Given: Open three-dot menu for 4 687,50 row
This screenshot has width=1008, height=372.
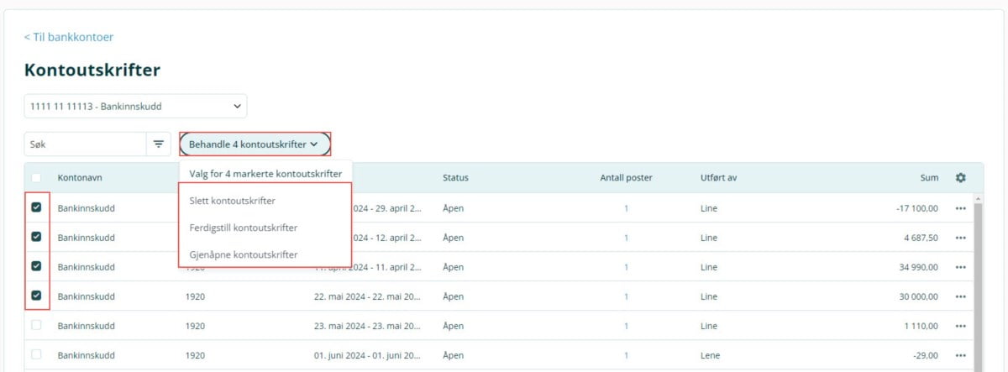Looking at the screenshot, I should click(960, 238).
